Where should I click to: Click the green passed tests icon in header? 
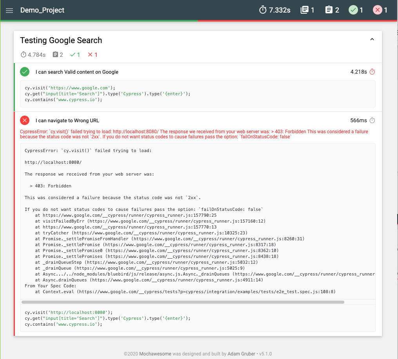tap(353, 10)
